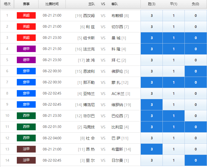Select loss (0) for 社会 vs 巴萨
The height and width of the screenshot is (167, 207).
point(196,138)
